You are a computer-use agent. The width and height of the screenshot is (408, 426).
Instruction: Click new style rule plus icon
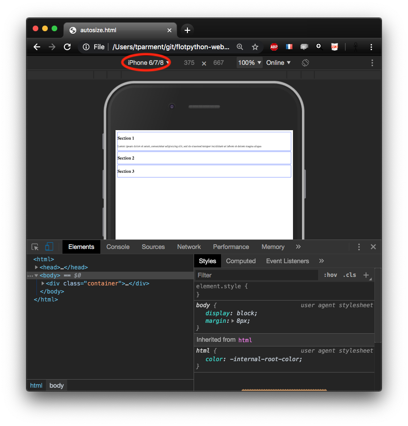click(x=366, y=275)
